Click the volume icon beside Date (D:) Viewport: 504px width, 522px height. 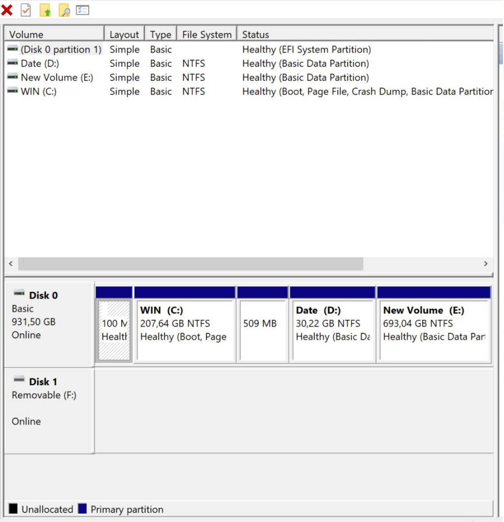[13, 63]
